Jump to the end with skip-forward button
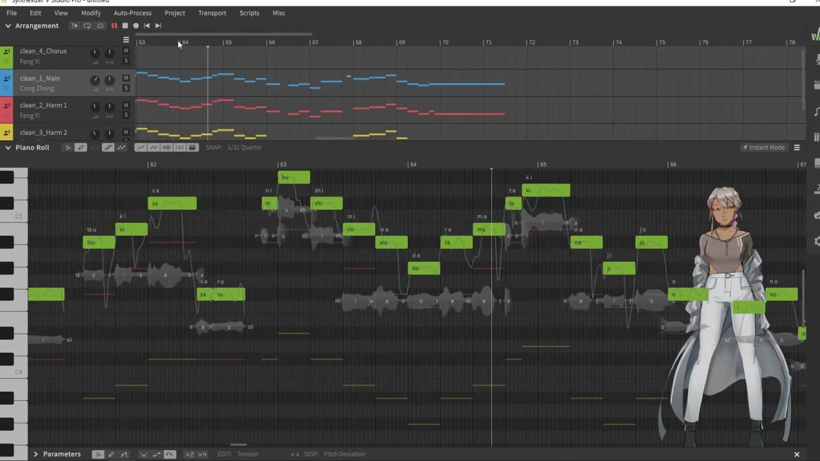The image size is (820, 461). (158, 26)
